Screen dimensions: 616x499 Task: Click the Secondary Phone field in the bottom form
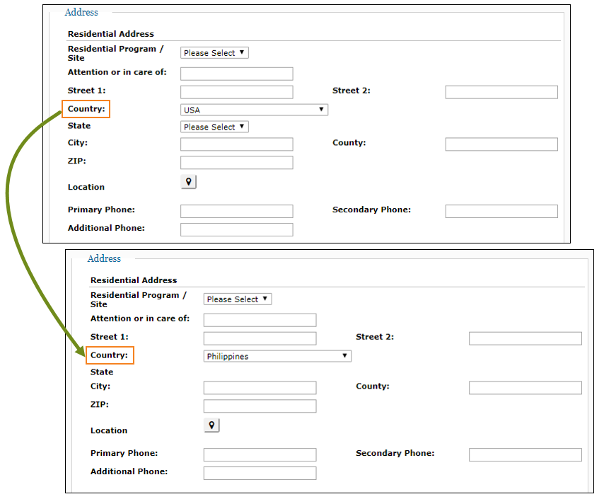coord(525,454)
